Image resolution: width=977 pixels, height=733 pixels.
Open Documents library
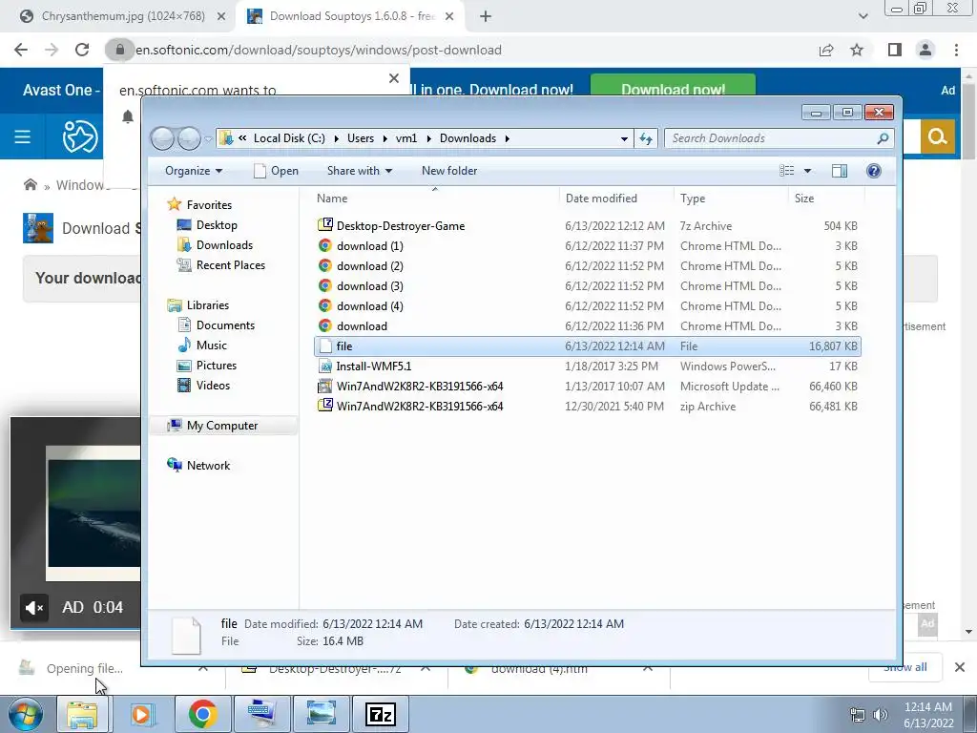(x=225, y=325)
